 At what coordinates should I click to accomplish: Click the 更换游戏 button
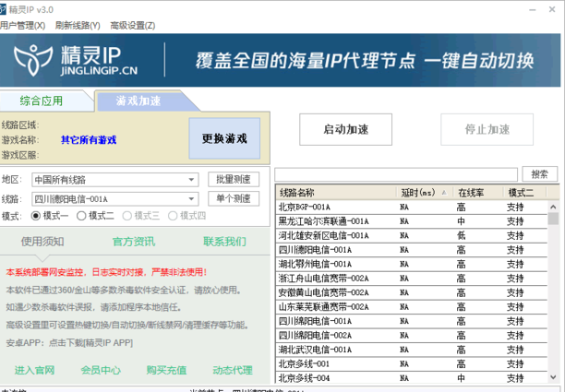pyautogui.click(x=224, y=138)
